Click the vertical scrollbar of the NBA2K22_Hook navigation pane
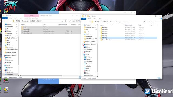173x97 pixels. [x=18, y=51]
